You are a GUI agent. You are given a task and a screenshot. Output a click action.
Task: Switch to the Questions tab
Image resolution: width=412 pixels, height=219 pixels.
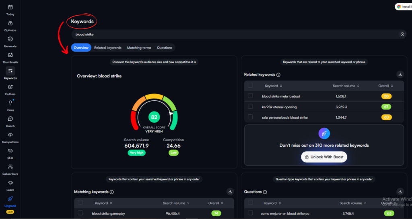pyautogui.click(x=165, y=48)
